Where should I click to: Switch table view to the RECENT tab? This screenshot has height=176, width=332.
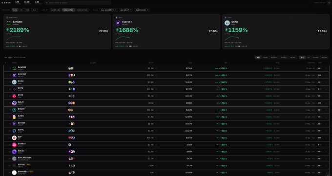(274, 58)
